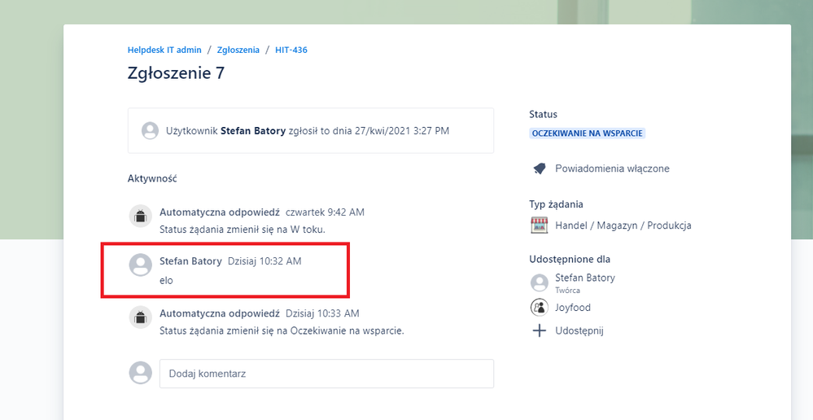Click the text Status żądania zmienił się na W toku.
Image resolution: width=813 pixels, height=420 pixels.
coord(243,230)
